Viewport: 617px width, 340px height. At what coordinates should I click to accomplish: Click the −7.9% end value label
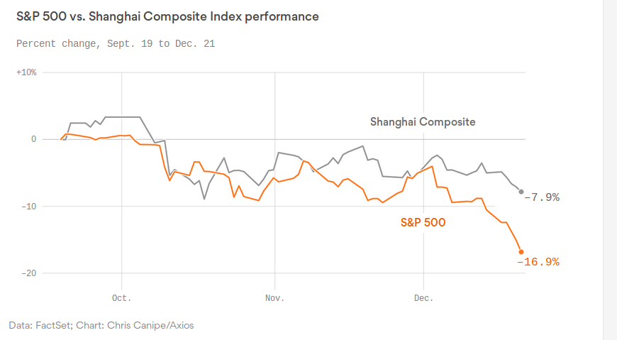(x=542, y=197)
